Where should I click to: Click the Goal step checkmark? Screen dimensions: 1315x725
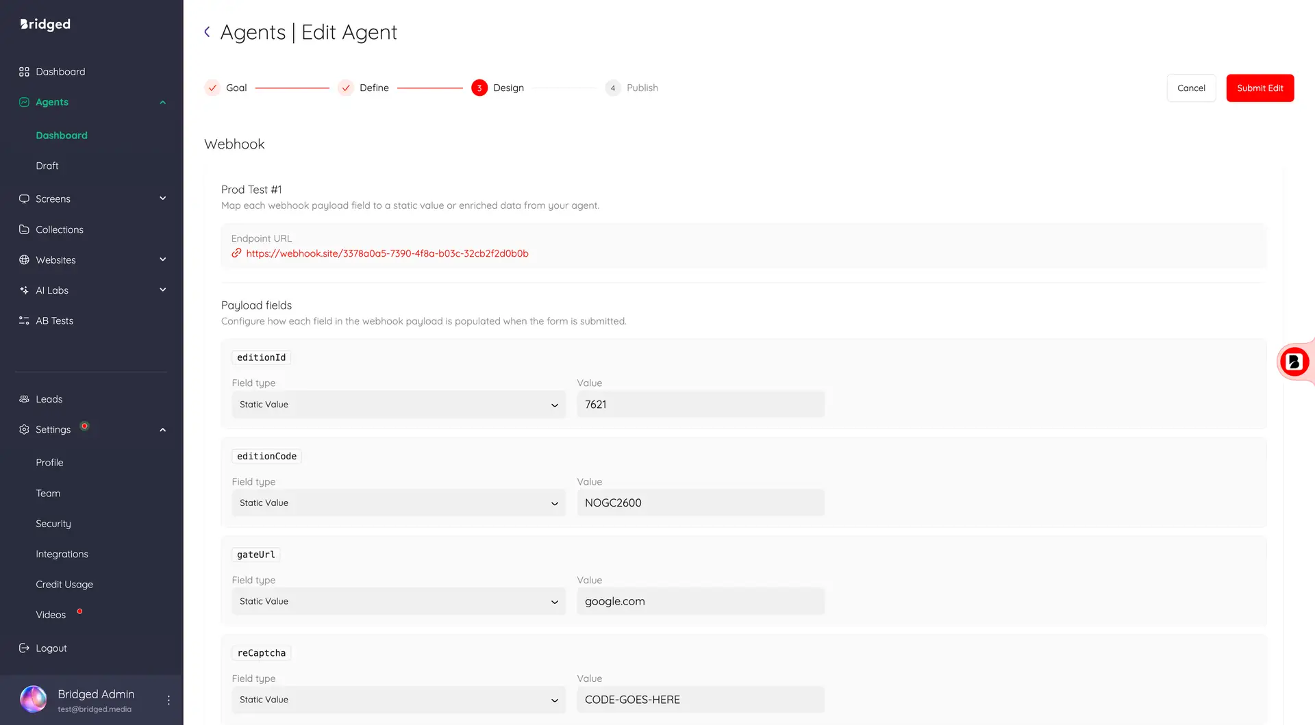[212, 88]
